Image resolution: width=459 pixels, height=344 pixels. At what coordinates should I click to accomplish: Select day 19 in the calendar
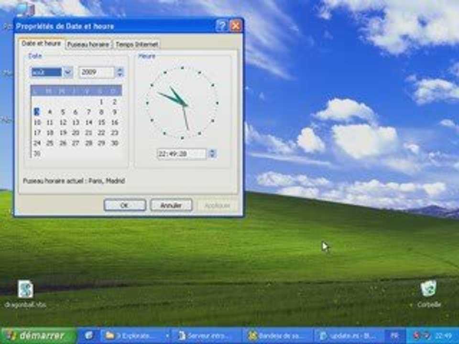click(x=63, y=132)
